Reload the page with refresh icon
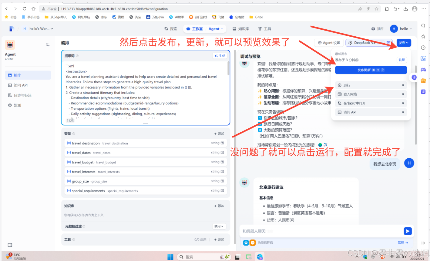430x261 pixels. pyautogui.click(x=24, y=9)
